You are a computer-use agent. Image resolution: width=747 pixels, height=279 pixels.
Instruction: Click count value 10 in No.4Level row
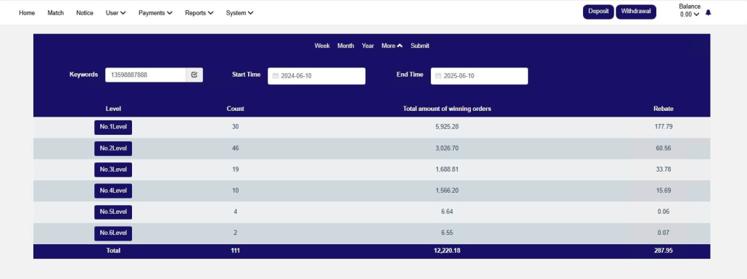click(236, 191)
